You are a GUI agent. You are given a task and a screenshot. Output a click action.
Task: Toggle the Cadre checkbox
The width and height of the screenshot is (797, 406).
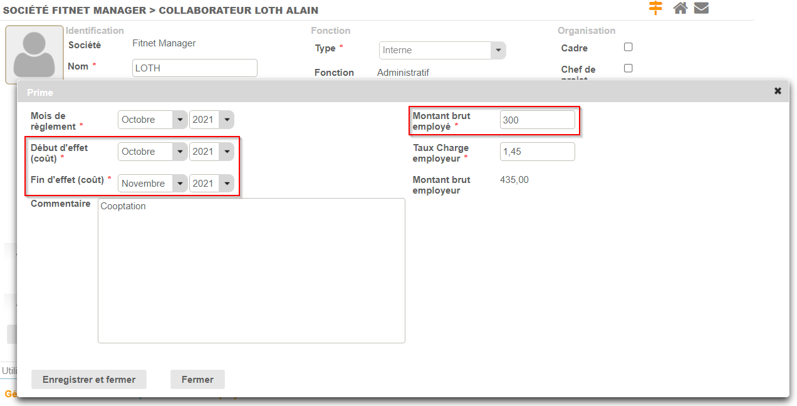tap(628, 47)
